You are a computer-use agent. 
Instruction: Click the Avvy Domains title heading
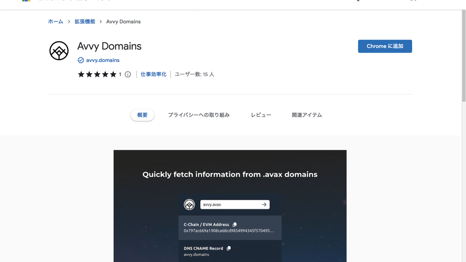tap(109, 46)
